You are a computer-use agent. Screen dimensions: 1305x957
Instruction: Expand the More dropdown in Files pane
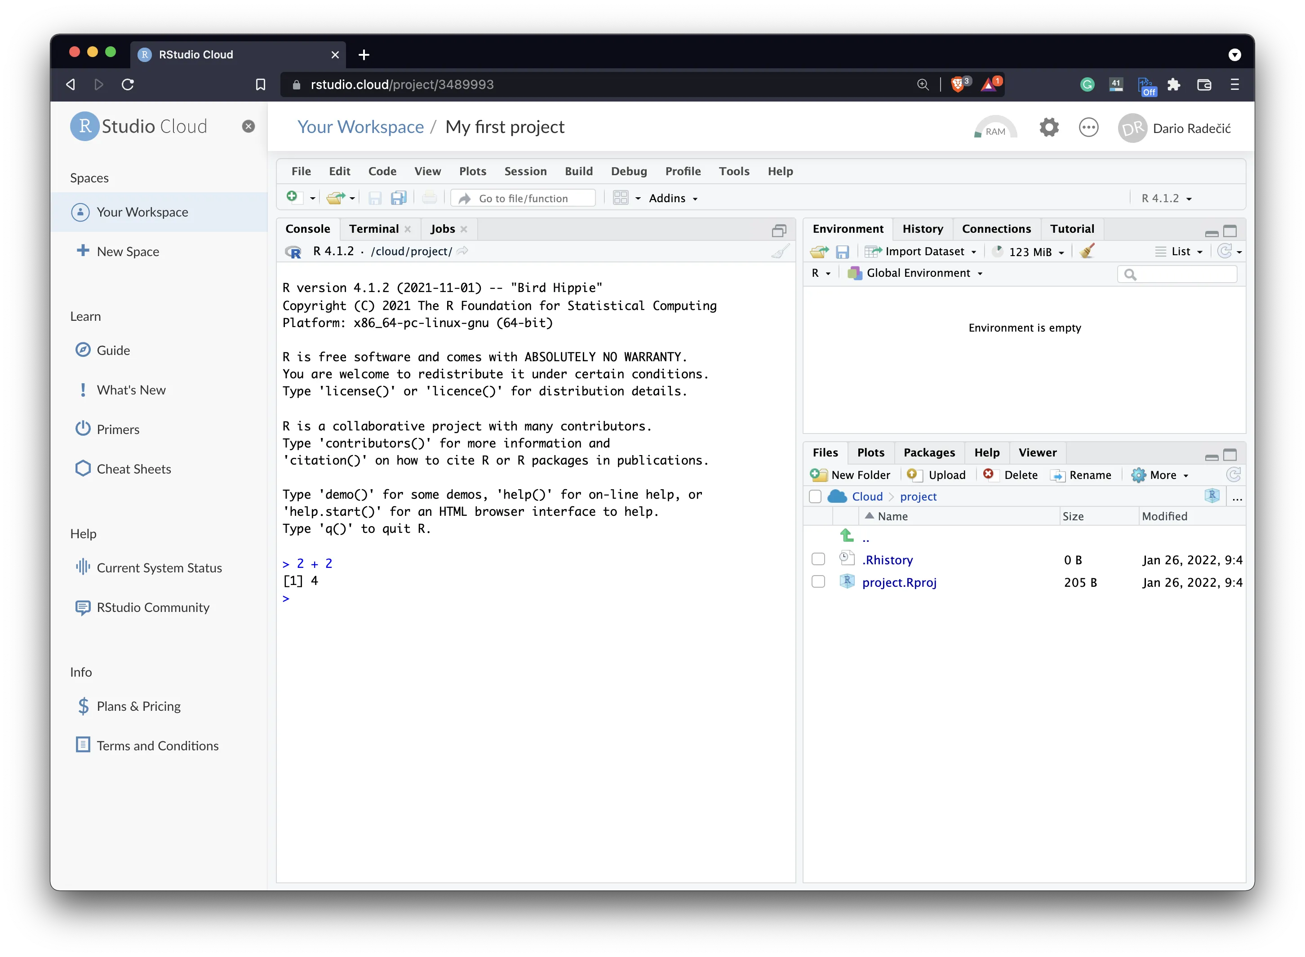[x=1159, y=475]
